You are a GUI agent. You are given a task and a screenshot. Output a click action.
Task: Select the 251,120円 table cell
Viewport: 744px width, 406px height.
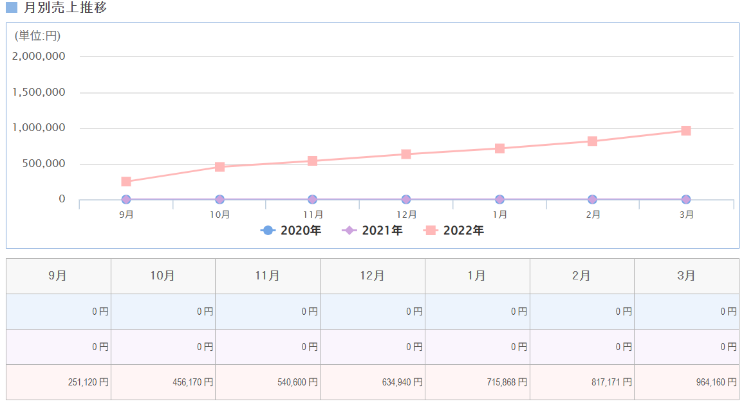coord(58,382)
